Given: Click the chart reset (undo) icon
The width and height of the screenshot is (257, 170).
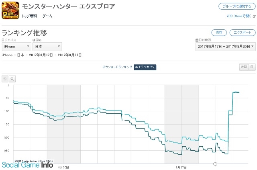Looking at the screenshot, I should pyautogui.click(x=5, y=79).
